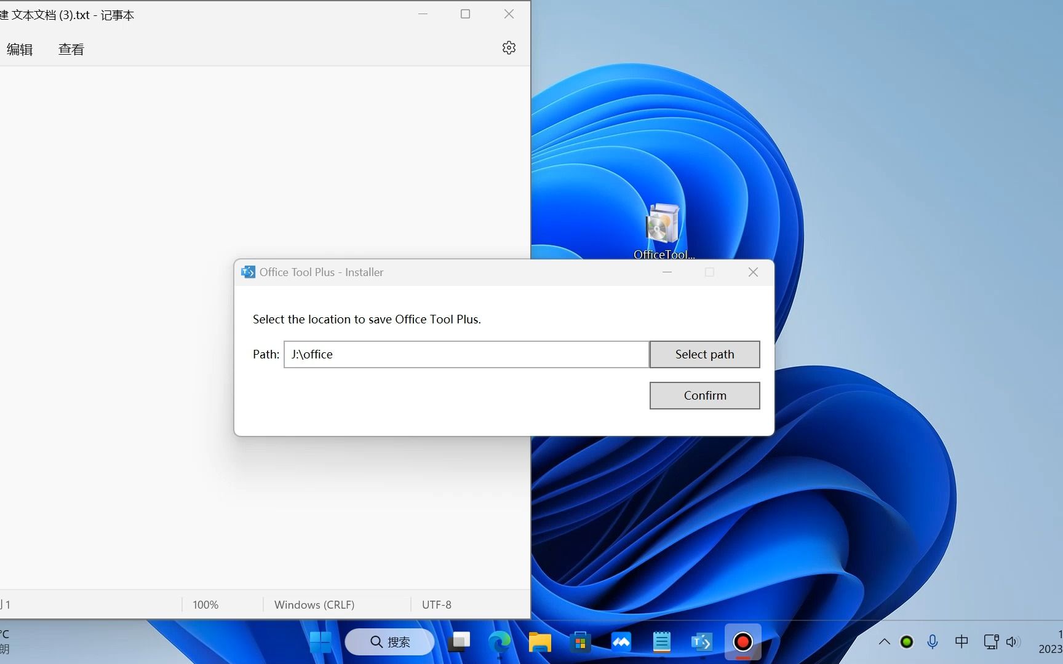The image size is (1063, 664).
Task: Open the volume speaker tray icon
Action: point(1013,642)
